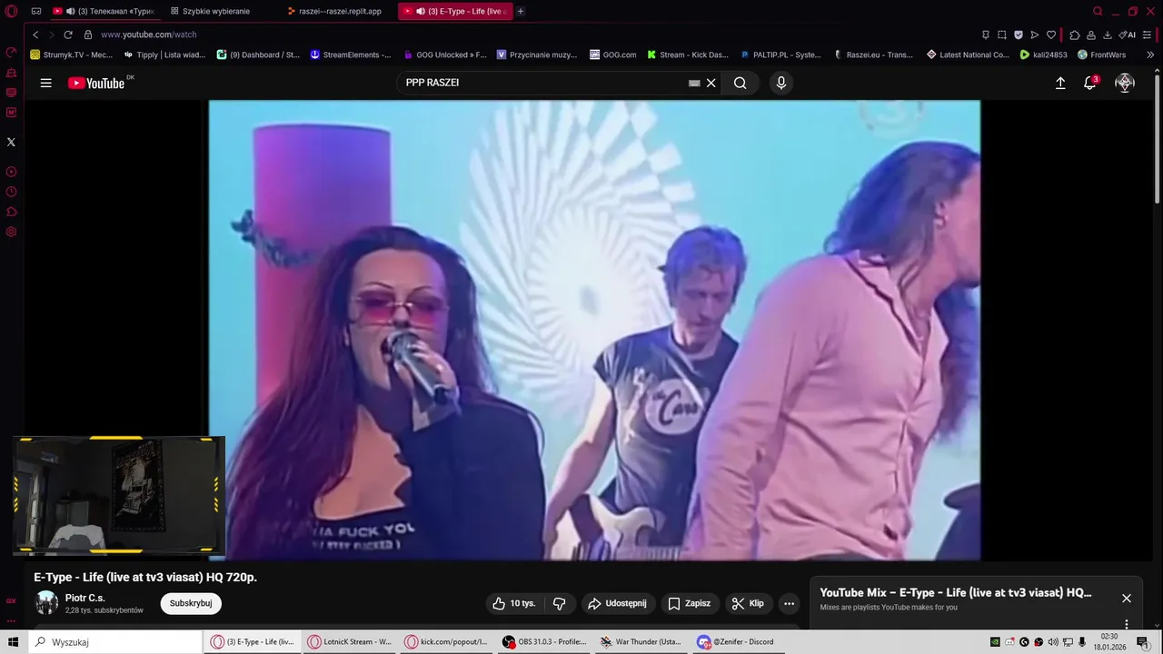Screen dimensions: 1163x654
Task: Open Opera player arrow icon in toolbar
Action: pos(1035,35)
